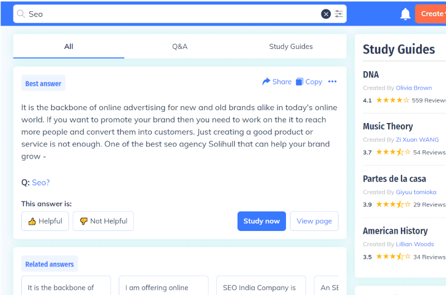Click the Share arrow icon
Image resolution: width=446 pixels, height=295 pixels.
[x=266, y=82]
